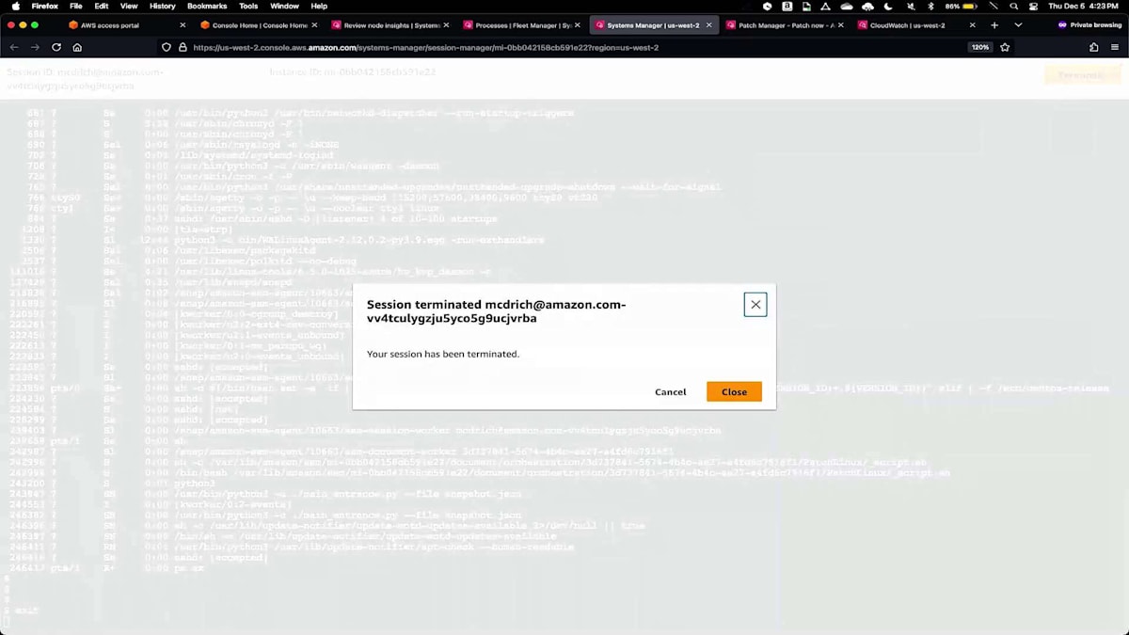Open the Firefox application hamburger menu
This screenshot has width=1129, height=635.
click(x=1115, y=47)
